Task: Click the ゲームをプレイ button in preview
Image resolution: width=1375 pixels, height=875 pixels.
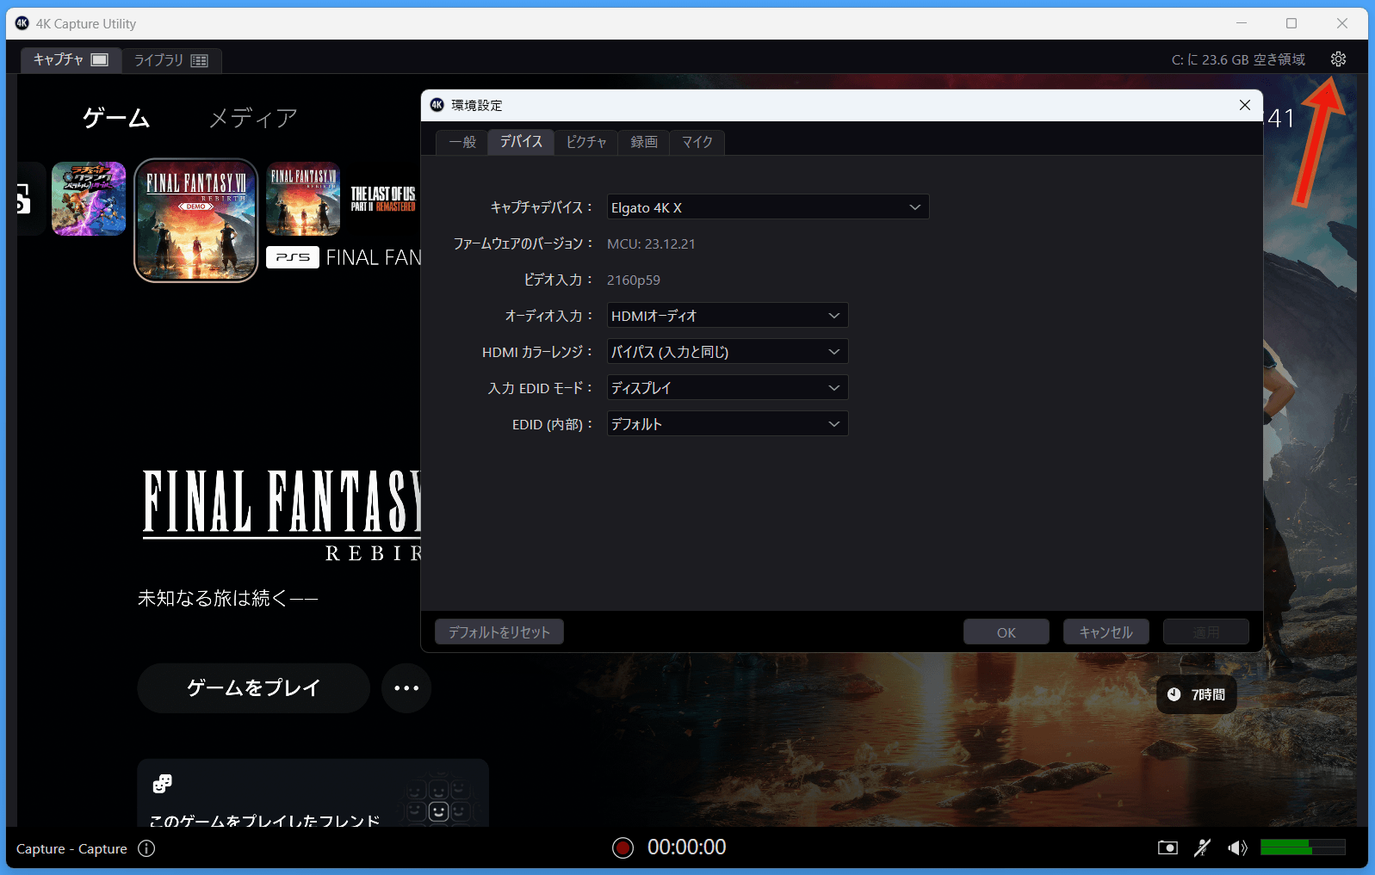Action: 253,688
